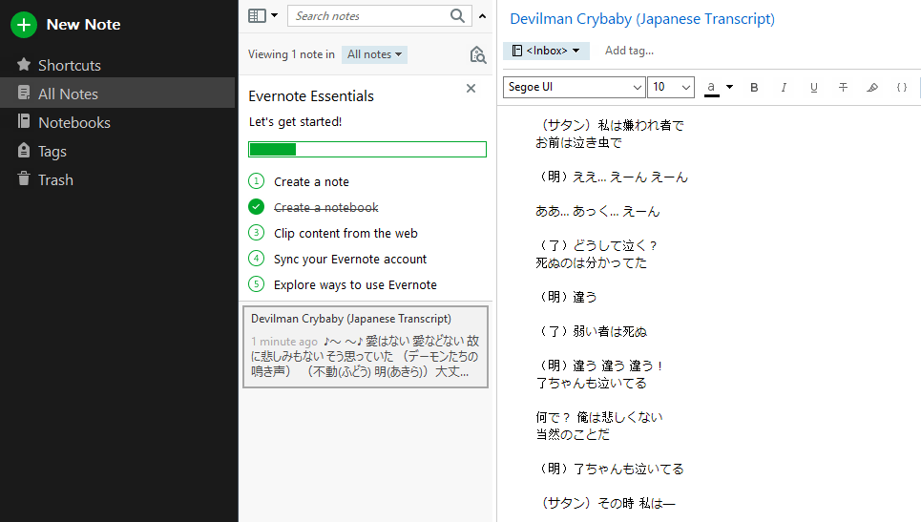
Task: Insert a code block with braces icon
Action: (901, 88)
